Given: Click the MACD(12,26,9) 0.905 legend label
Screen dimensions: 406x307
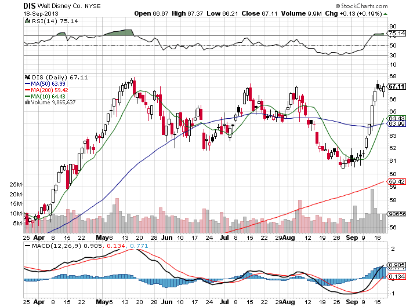Looking at the screenshot, I should (67, 246).
